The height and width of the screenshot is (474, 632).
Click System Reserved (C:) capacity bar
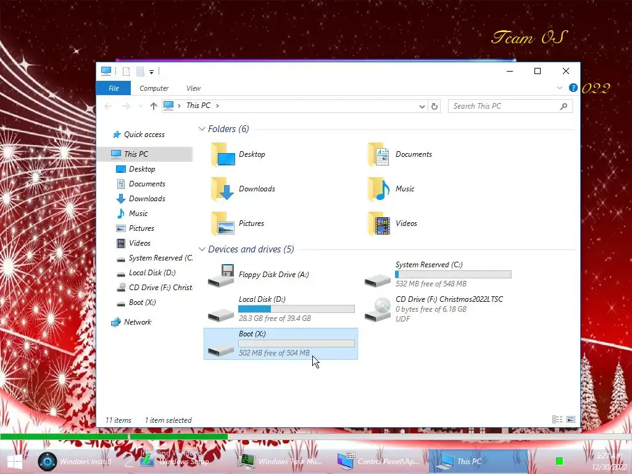click(453, 275)
